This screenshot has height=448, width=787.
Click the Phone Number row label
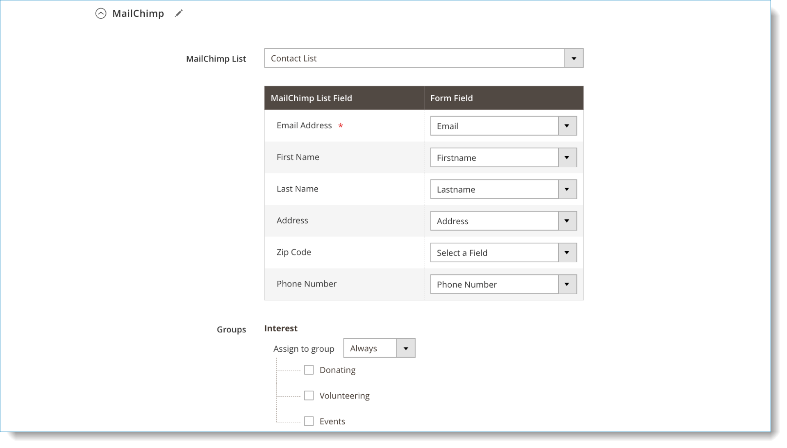point(306,284)
